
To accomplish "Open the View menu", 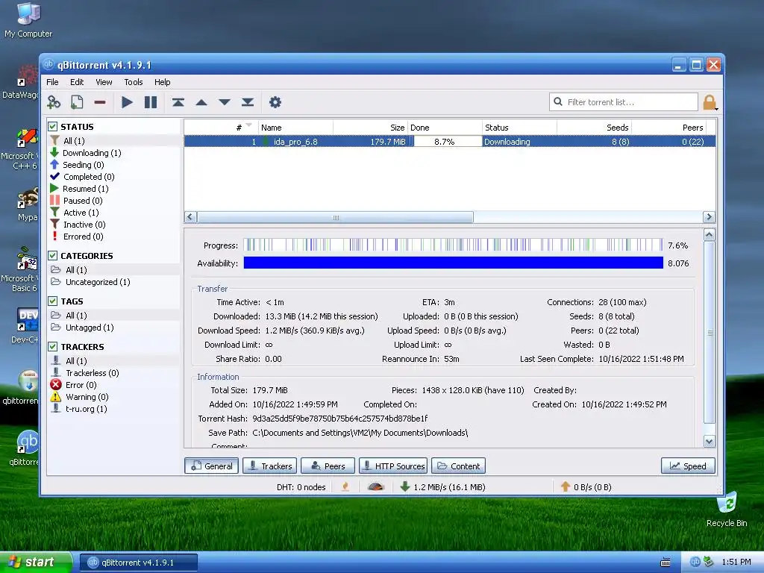I will click(104, 82).
